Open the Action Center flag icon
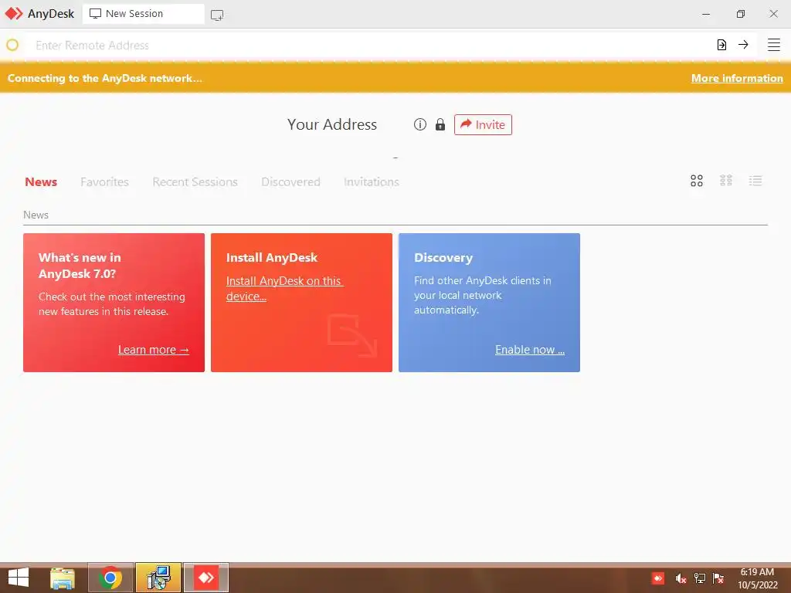Image resolution: width=791 pixels, height=593 pixels. 718,578
